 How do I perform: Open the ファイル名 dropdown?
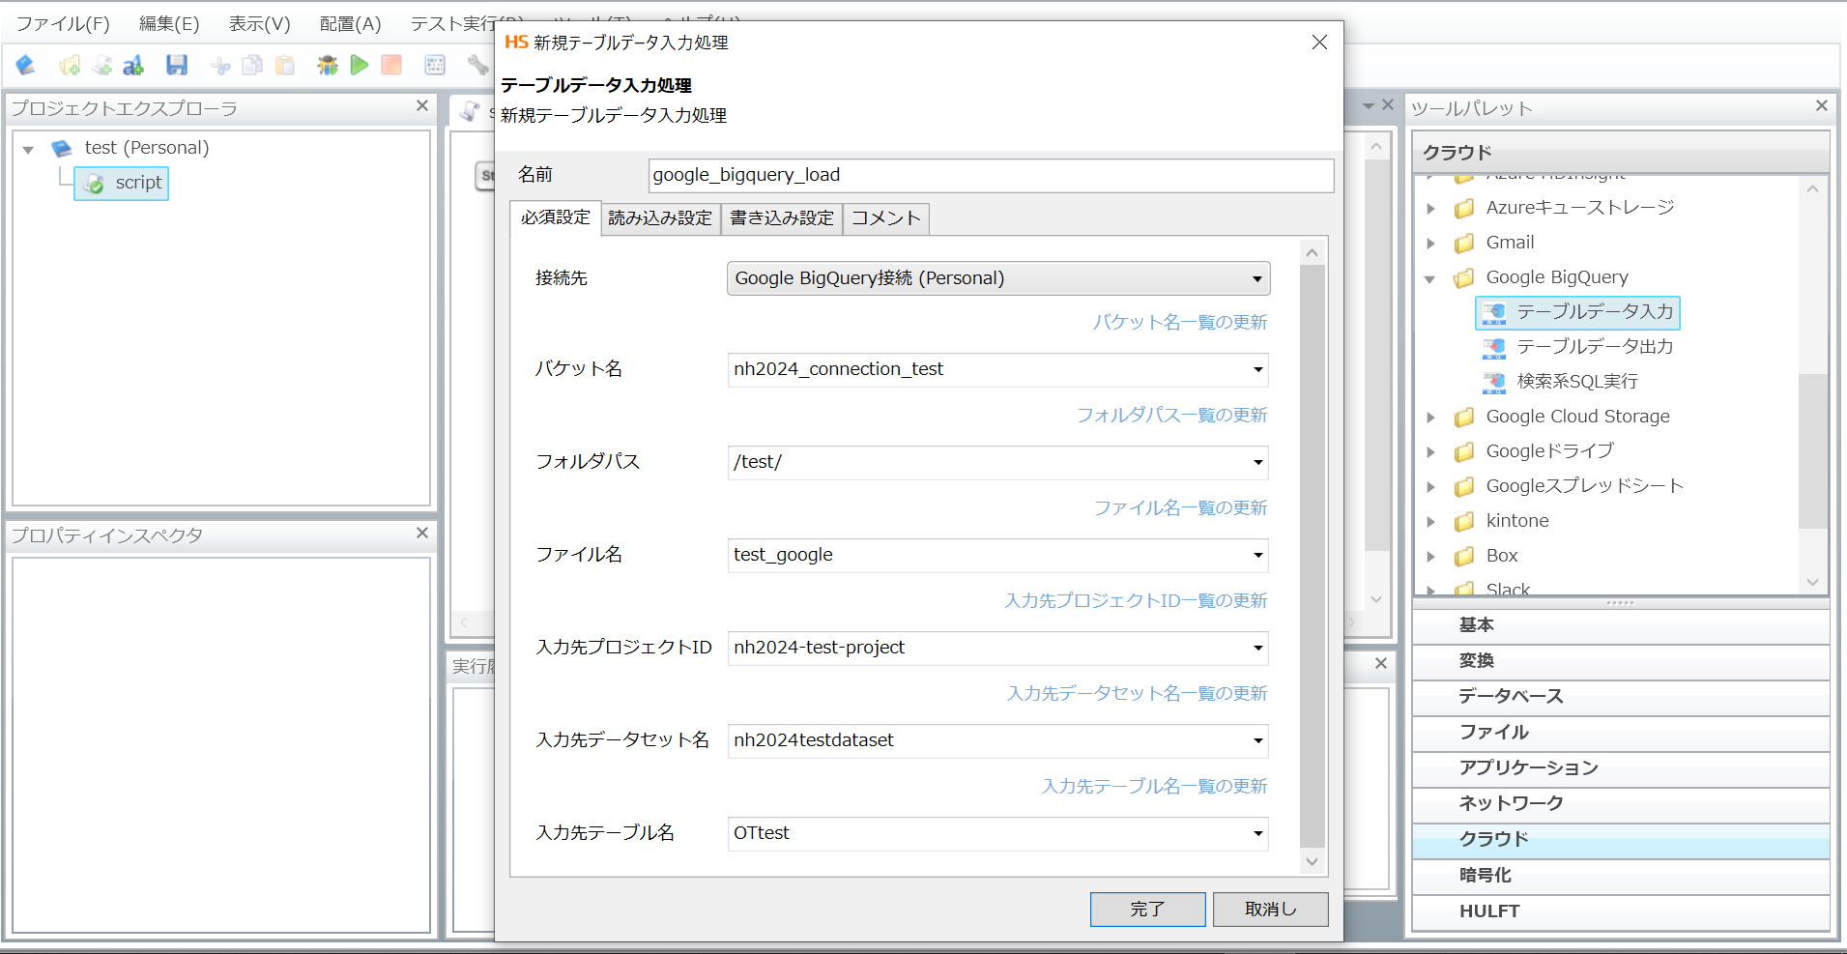pos(1257,556)
